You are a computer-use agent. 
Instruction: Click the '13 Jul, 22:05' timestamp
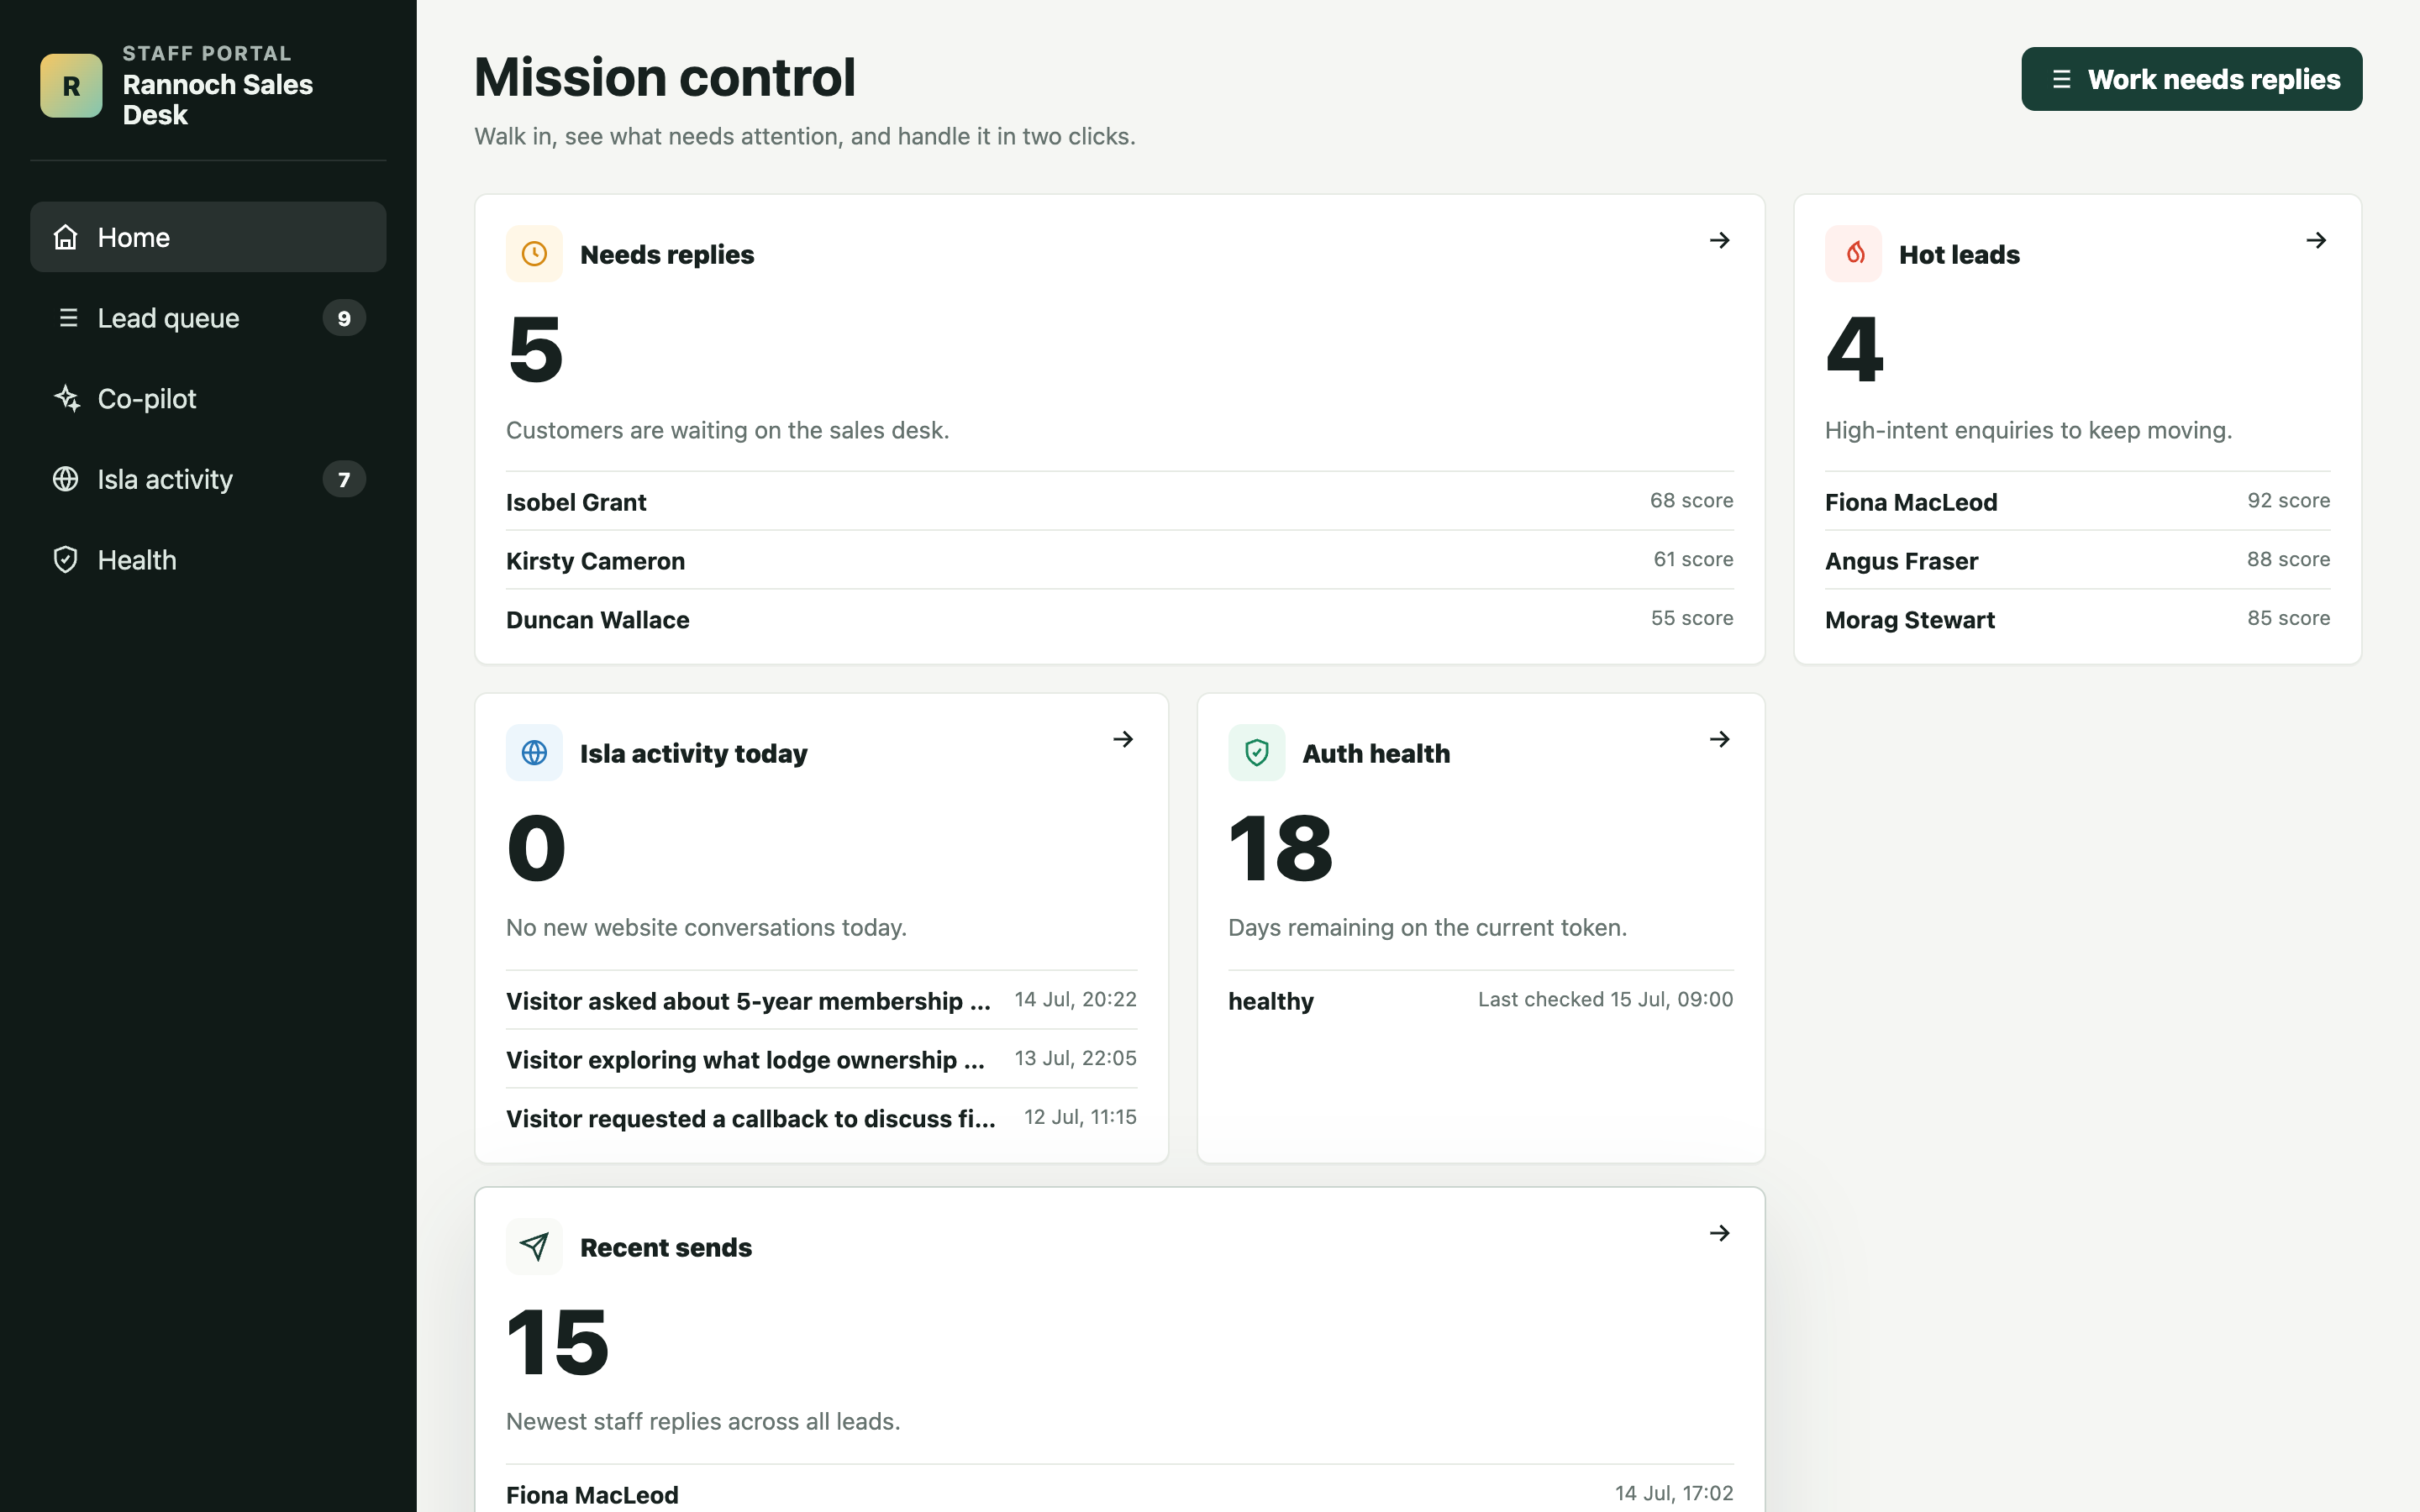click(x=1075, y=1058)
